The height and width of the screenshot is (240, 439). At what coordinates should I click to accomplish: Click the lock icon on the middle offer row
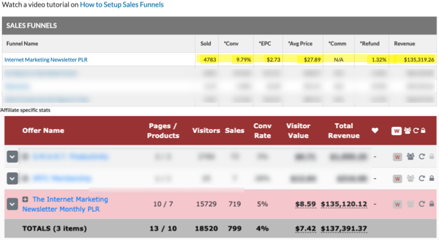(432, 178)
